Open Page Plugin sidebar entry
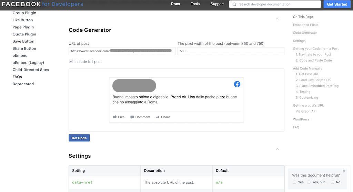 23,27
